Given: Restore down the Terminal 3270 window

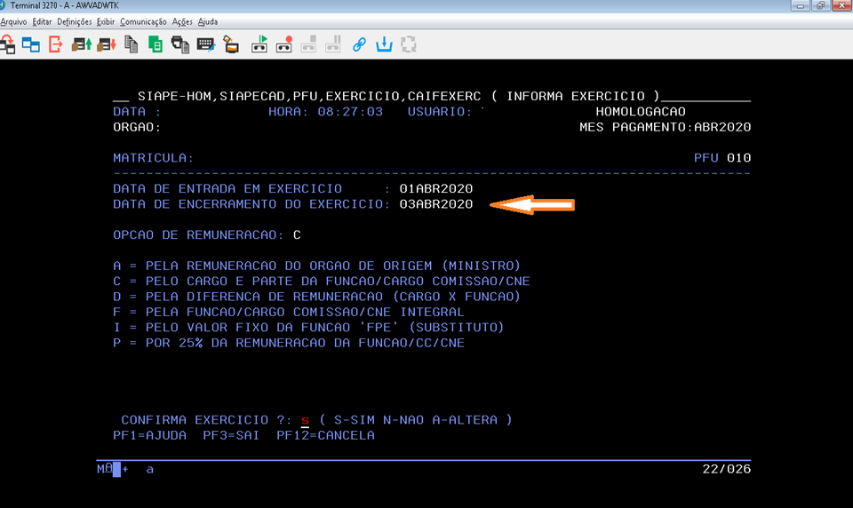Looking at the screenshot, I should (820, 6).
